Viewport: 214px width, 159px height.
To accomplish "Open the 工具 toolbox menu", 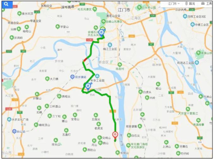I will click(x=207, y=4).
